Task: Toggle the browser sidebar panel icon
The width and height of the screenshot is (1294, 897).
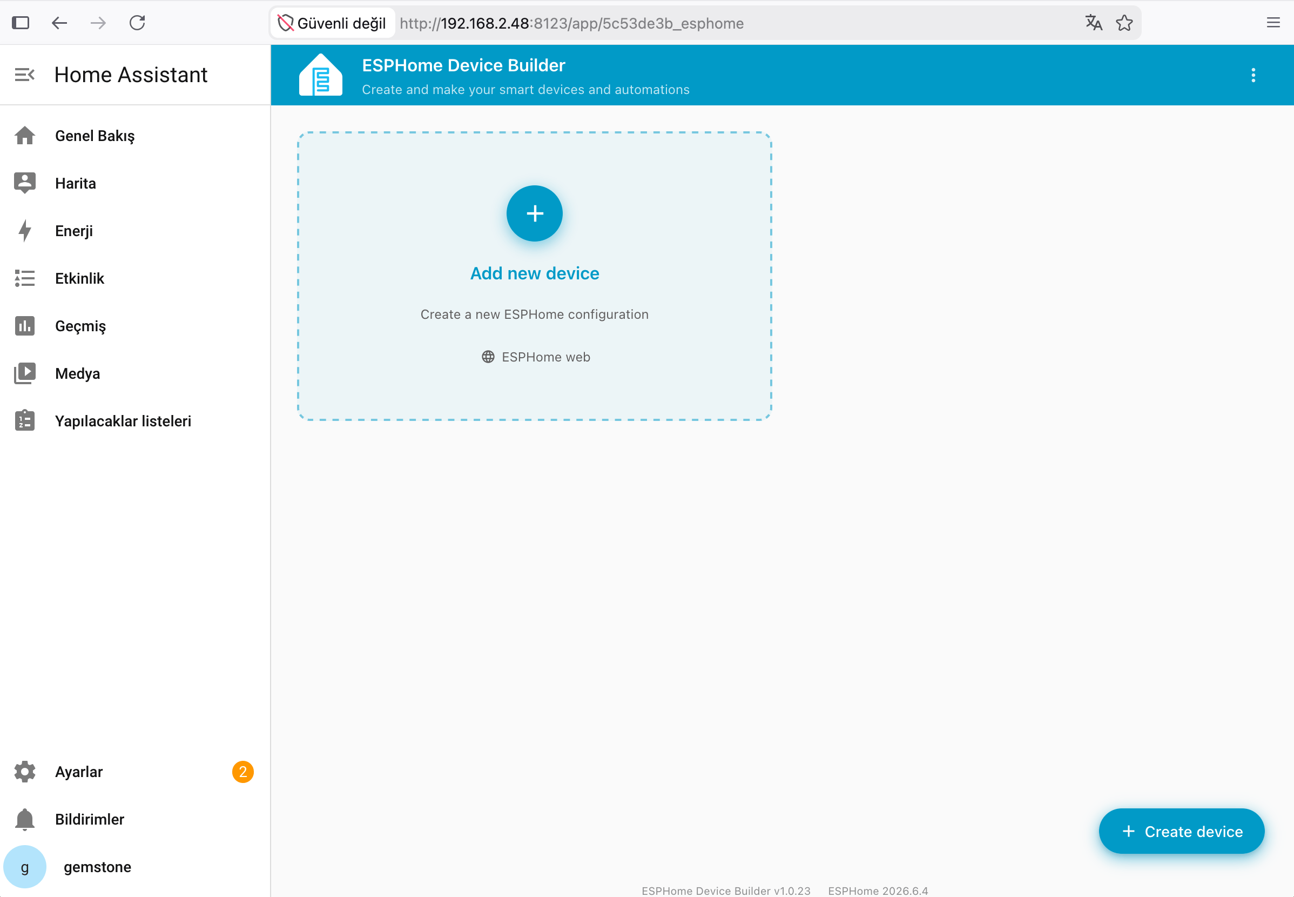Action: click(21, 23)
